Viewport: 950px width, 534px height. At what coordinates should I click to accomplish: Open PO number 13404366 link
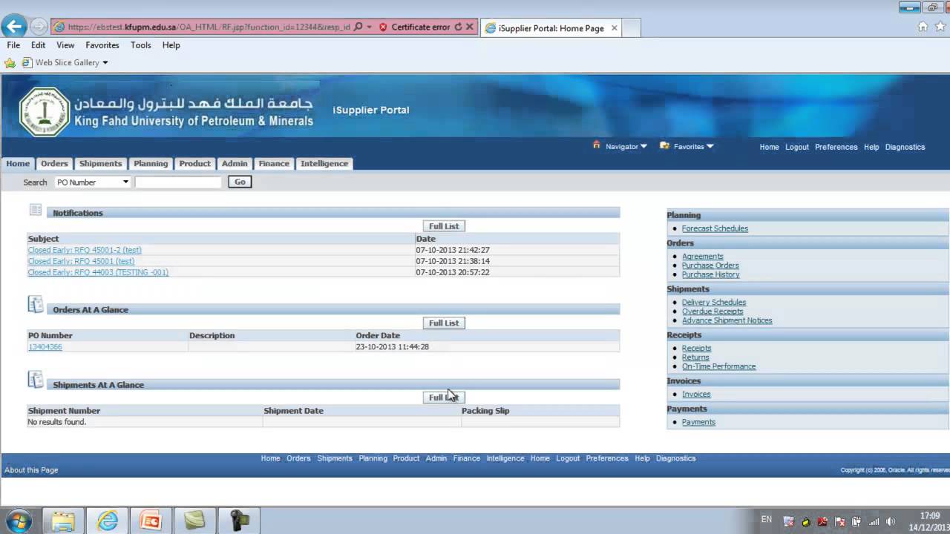[x=45, y=347]
